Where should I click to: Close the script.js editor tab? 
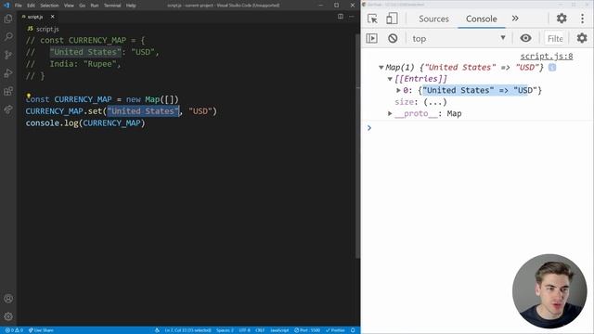tap(52, 17)
